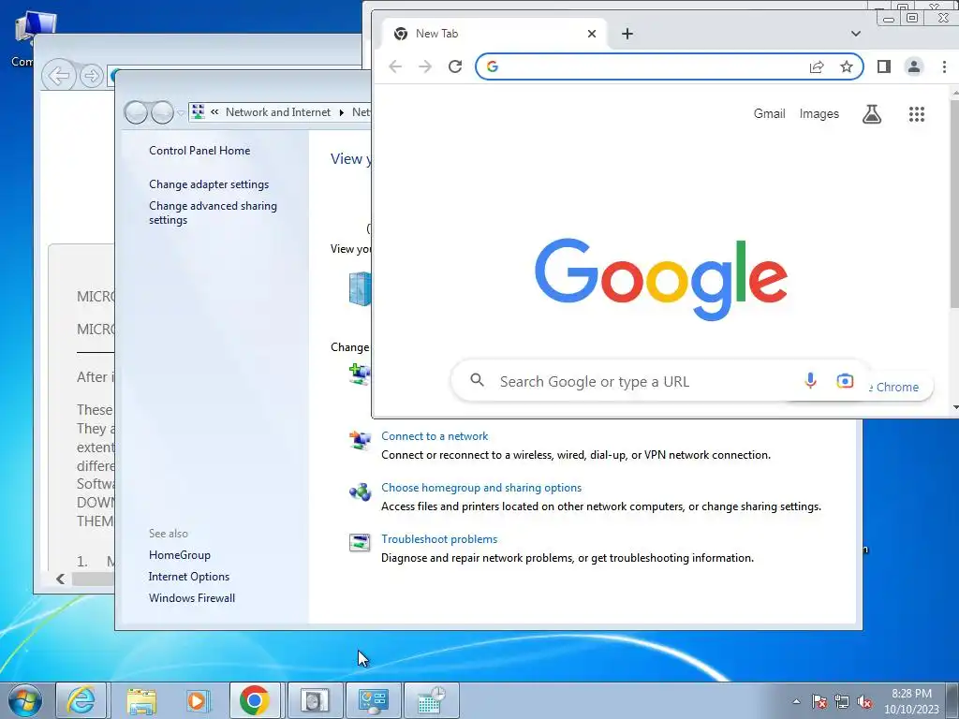Screen dimensions: 959x719
Task: Click the Connect to a network icon
Action: point(360,440)
